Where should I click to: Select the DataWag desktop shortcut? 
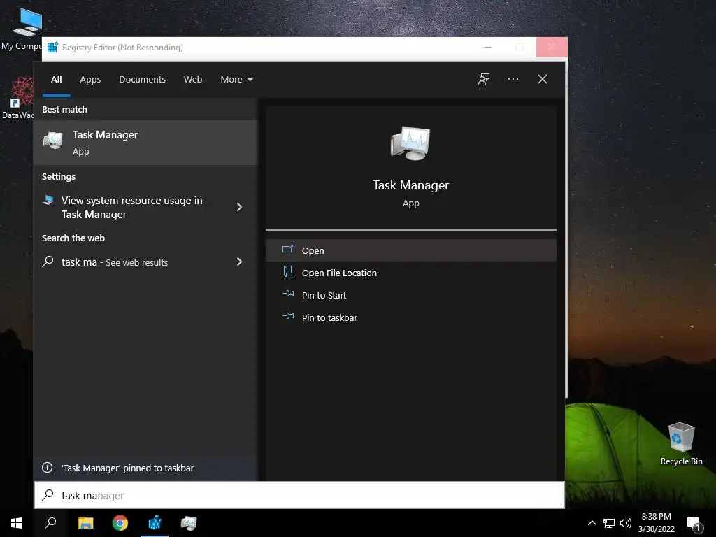pos(18,98)
